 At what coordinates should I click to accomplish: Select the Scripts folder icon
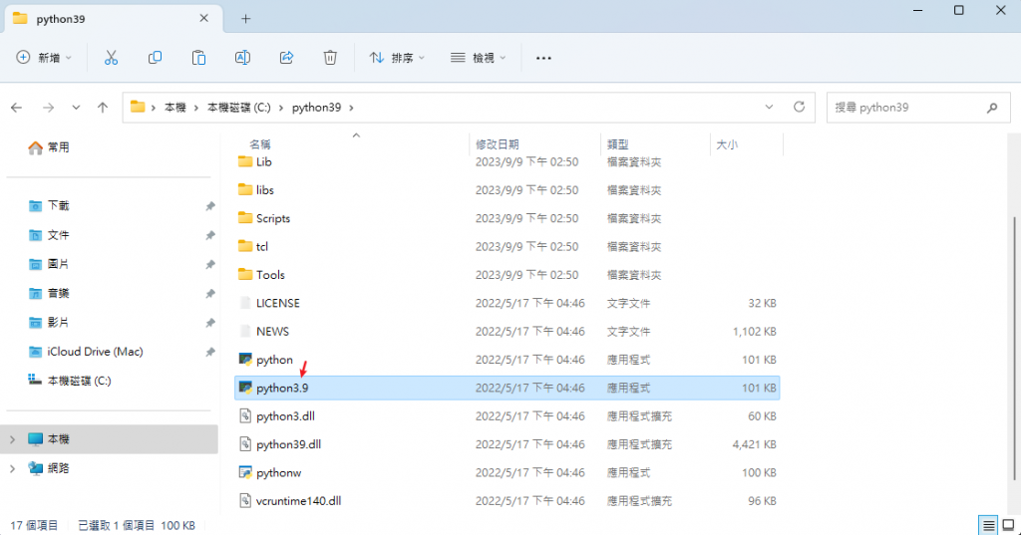pyautogui.click(x=245, y=218)
